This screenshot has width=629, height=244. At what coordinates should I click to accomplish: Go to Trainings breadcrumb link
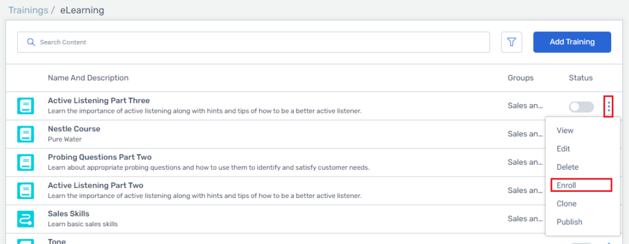click(x=28, y=10)
